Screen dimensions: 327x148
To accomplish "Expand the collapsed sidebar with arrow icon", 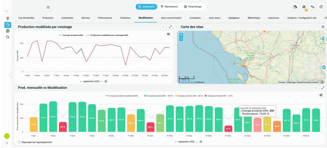I will (7, 11).
